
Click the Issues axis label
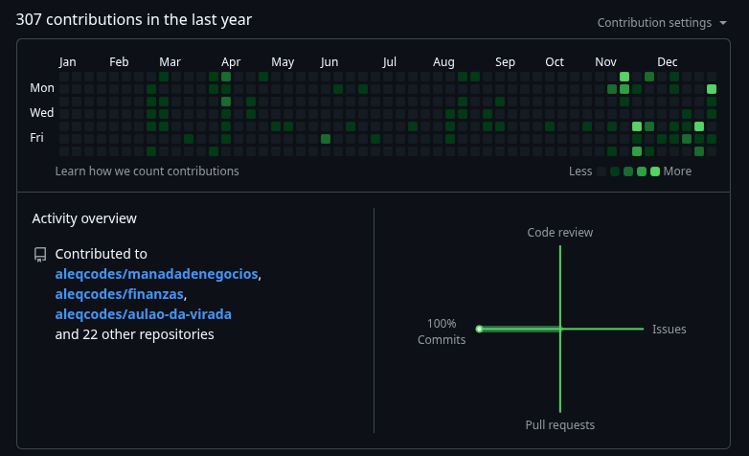tap(669, 330)
